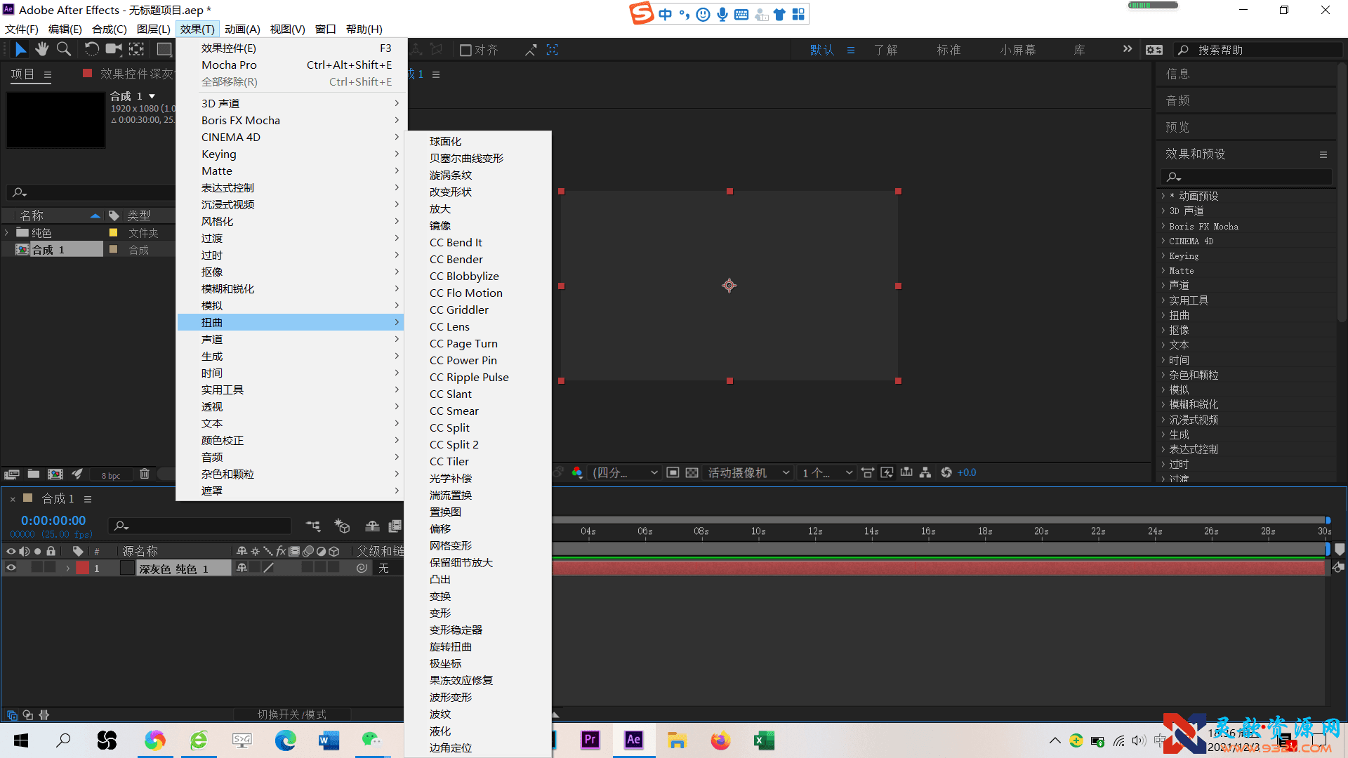Viewport: 1348px width, 758px height.
Task: Expand 动画预设 in Effects and Presets panel
Action: [x=1163, y=196]
